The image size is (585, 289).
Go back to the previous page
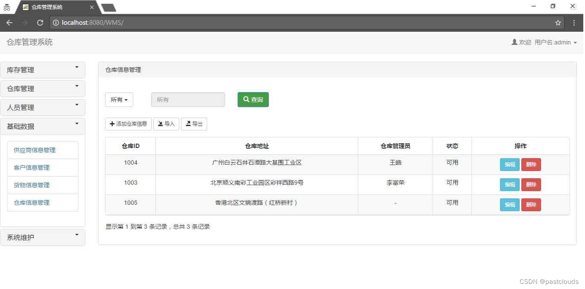9,23
